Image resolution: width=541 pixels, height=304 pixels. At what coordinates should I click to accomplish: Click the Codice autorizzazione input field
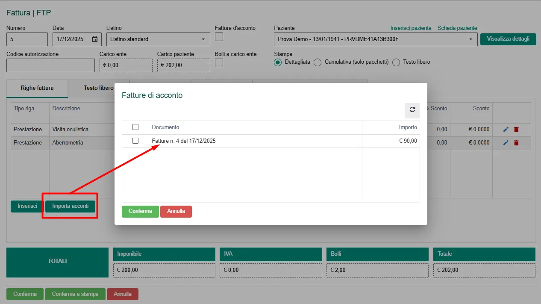coord(50,65)
